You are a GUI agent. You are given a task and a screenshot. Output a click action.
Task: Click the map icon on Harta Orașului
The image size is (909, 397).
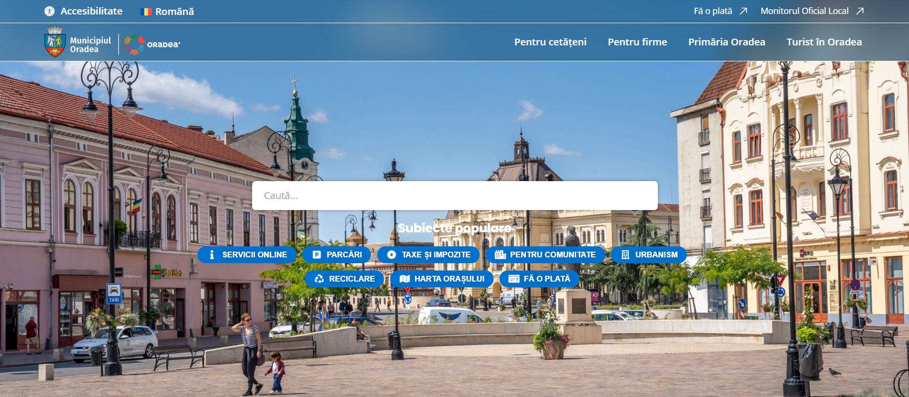coord(405,279)
